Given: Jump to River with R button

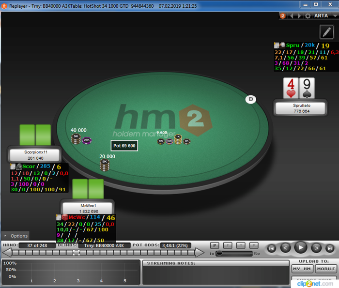Looking at the screenshot, I should coord(254,245).
